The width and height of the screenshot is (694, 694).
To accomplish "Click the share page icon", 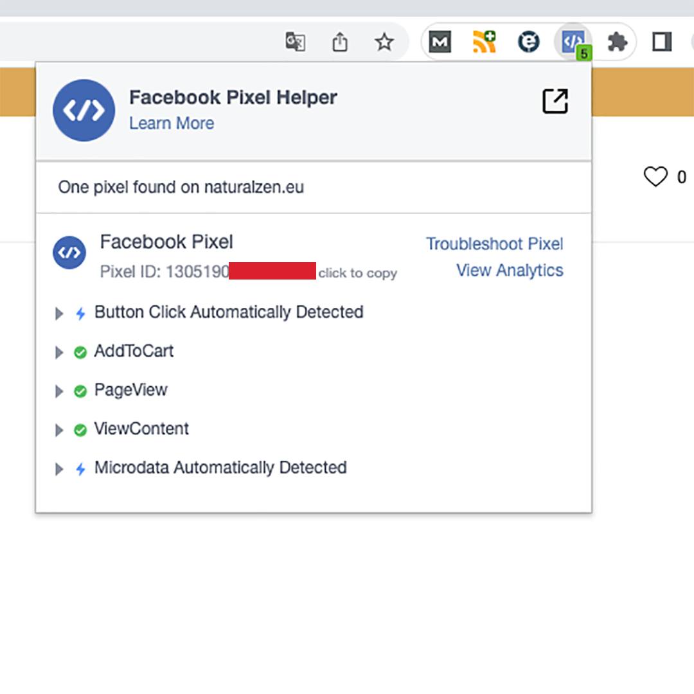I will click(340, 42).
